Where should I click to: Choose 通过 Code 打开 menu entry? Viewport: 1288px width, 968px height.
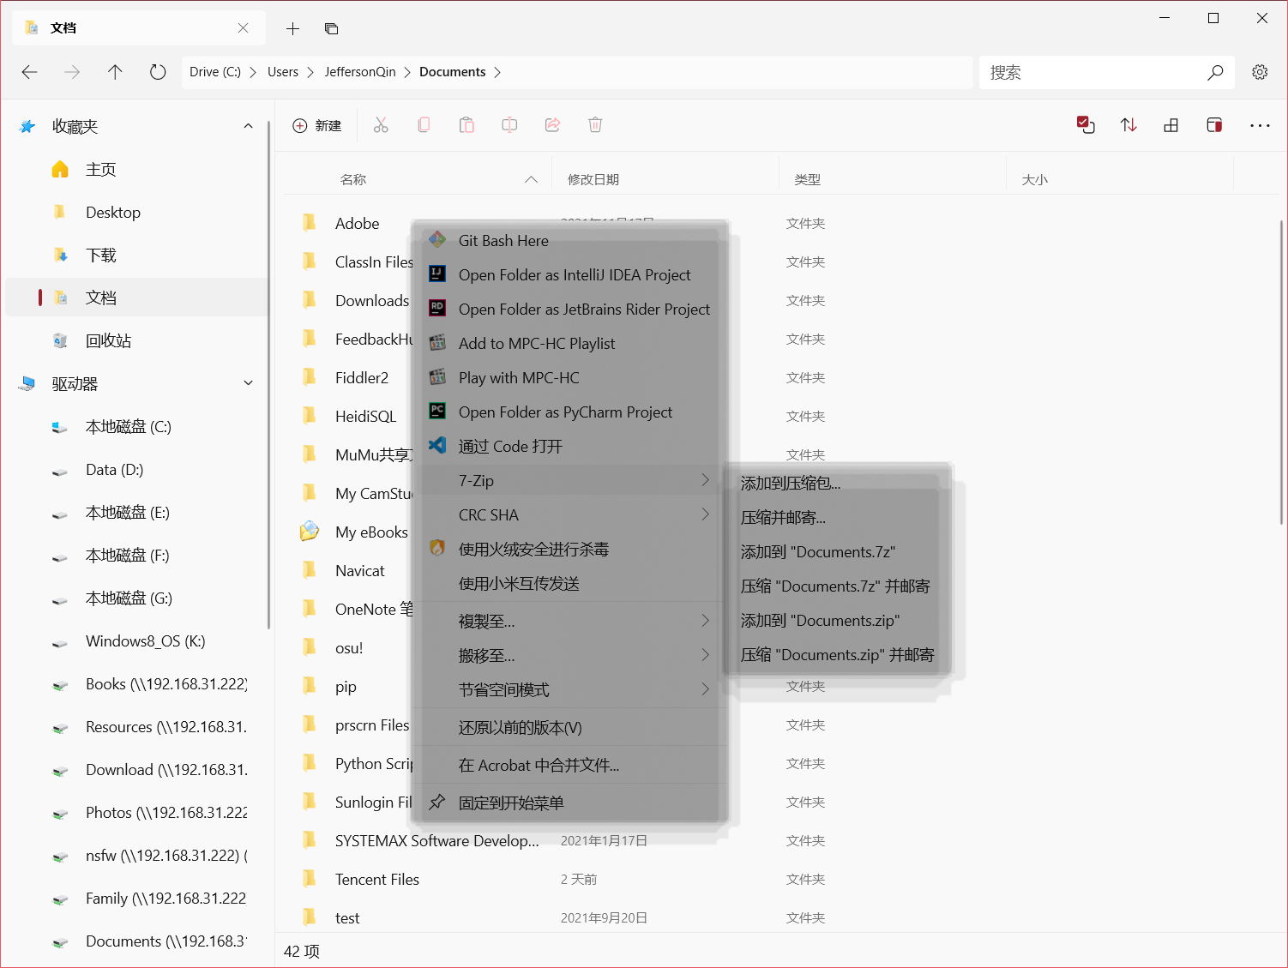click(569, 447)
